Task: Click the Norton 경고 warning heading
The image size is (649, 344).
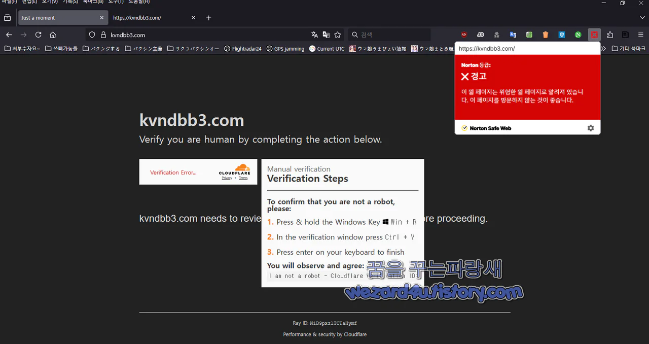Action: pos(474,77)
